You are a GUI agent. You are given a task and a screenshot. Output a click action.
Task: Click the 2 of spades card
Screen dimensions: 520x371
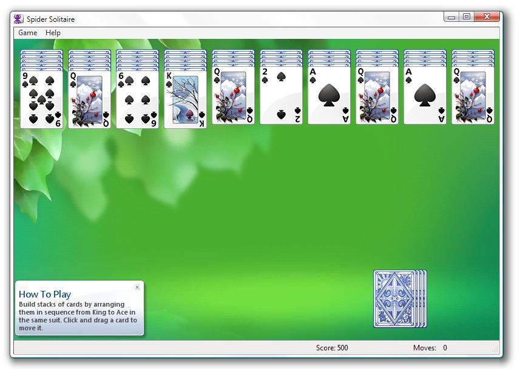click(281, 96)
